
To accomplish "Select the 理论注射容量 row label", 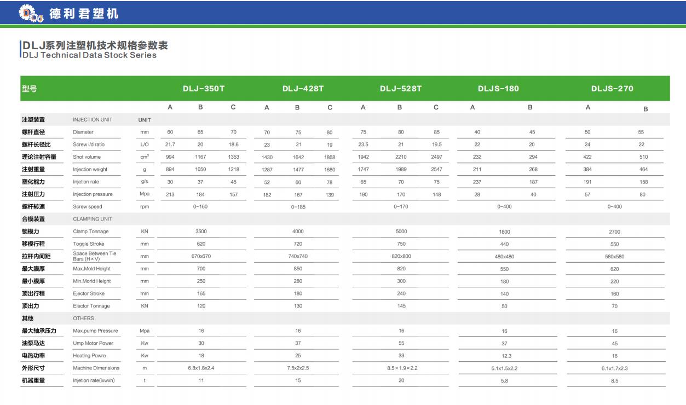I will (39, 157).
